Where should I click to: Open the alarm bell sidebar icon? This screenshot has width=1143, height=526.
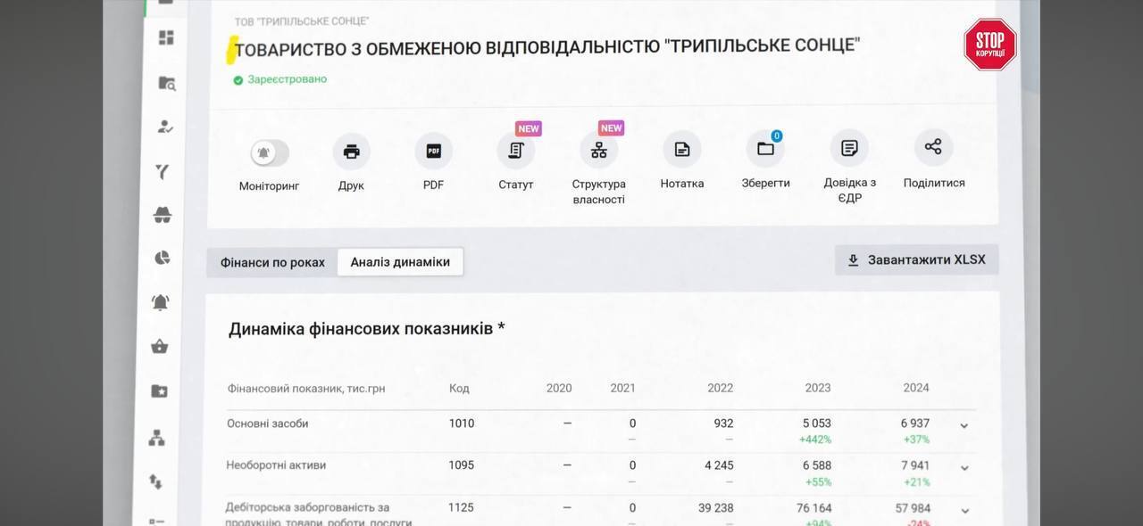coord(161,302)
